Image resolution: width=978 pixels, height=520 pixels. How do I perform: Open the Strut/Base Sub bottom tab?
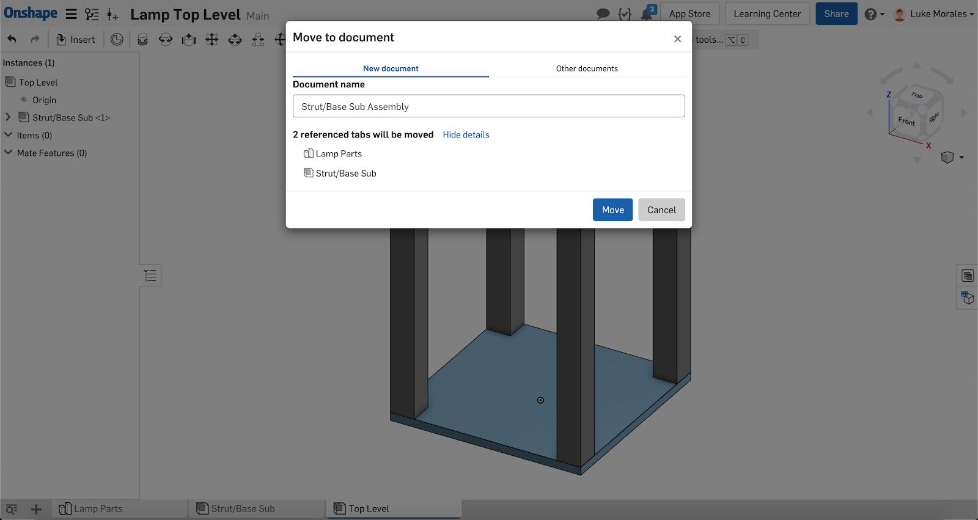point(243,508)
